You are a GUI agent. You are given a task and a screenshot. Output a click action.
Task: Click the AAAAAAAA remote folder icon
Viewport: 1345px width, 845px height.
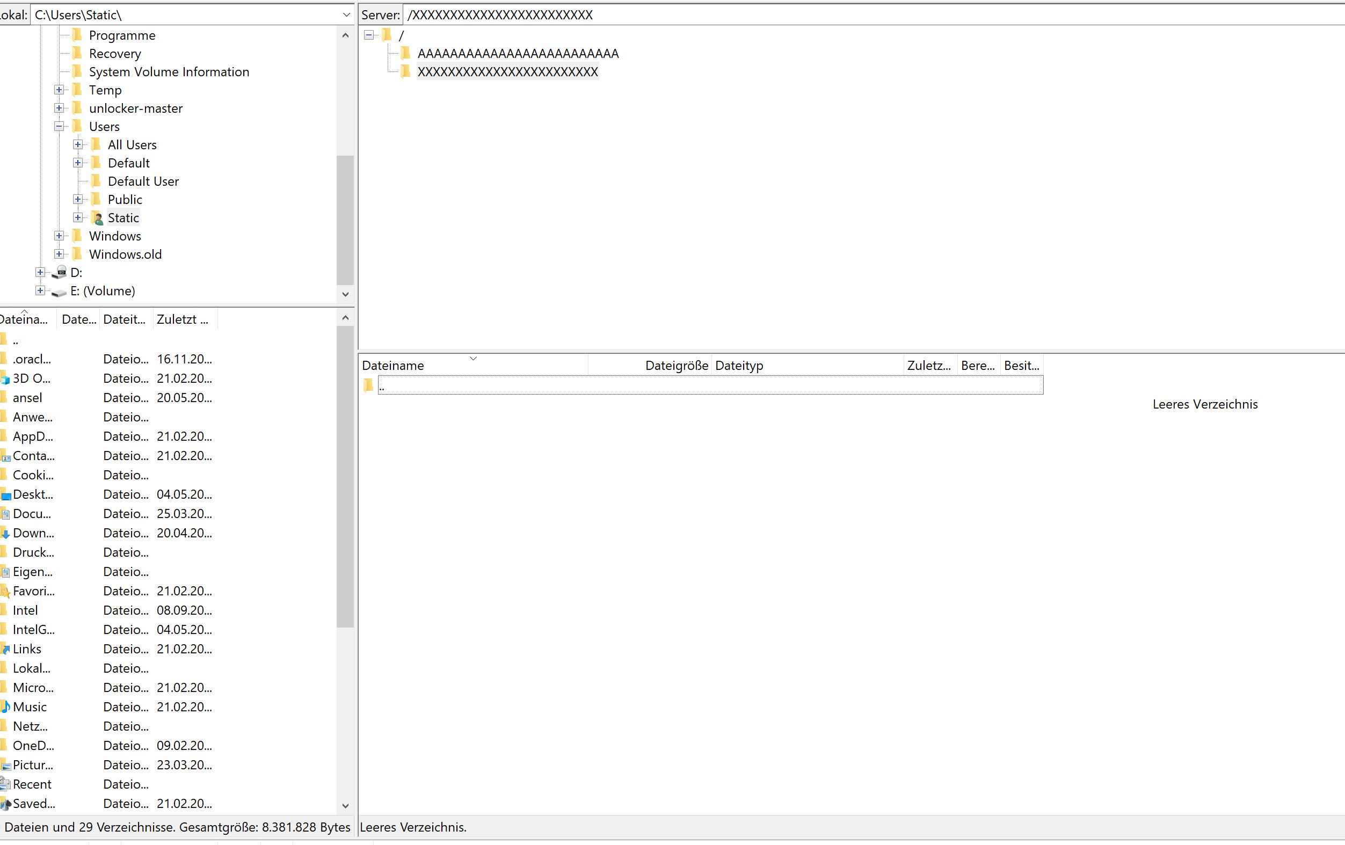(x=405, y=54)
